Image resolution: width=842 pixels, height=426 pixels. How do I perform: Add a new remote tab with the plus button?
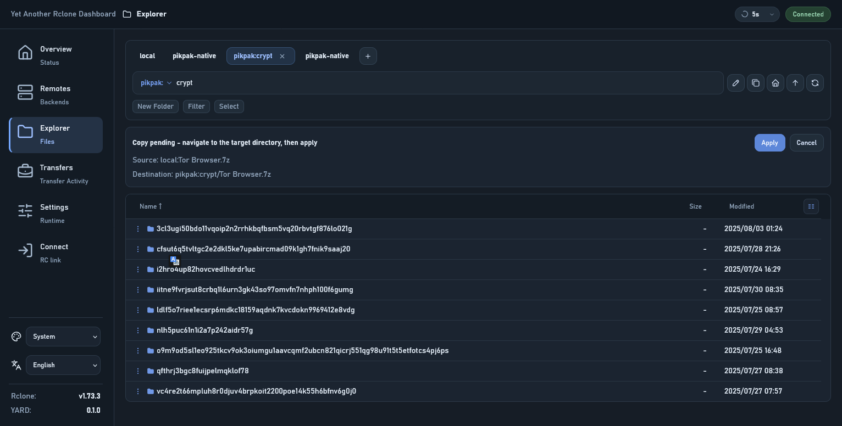coord(368,55)
